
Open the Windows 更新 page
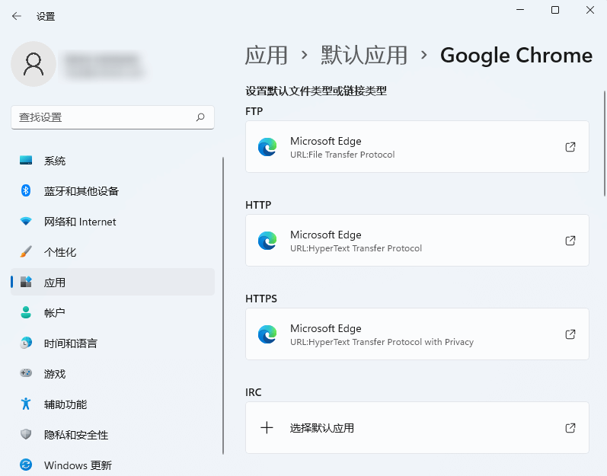(113, 465)
